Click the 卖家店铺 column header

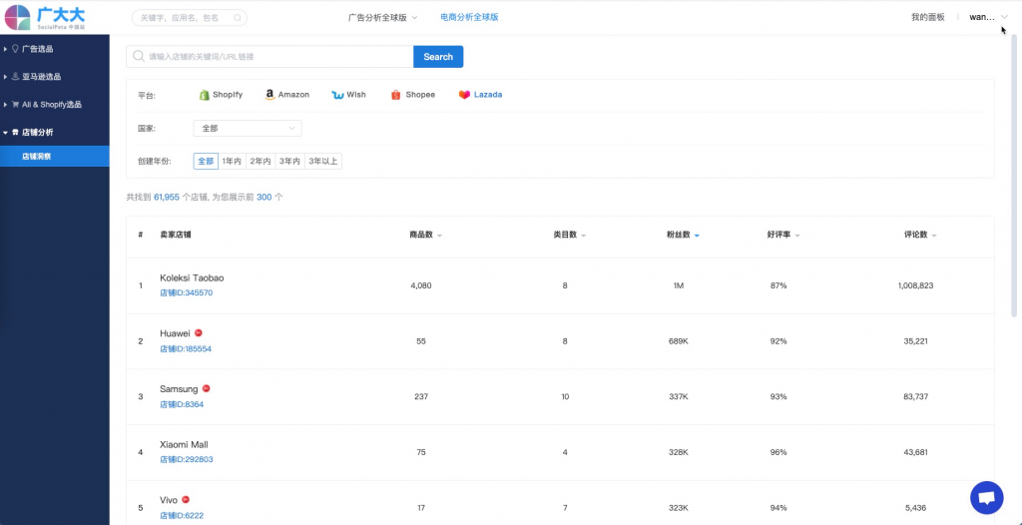pyautogui.click(x=176, y=235)
